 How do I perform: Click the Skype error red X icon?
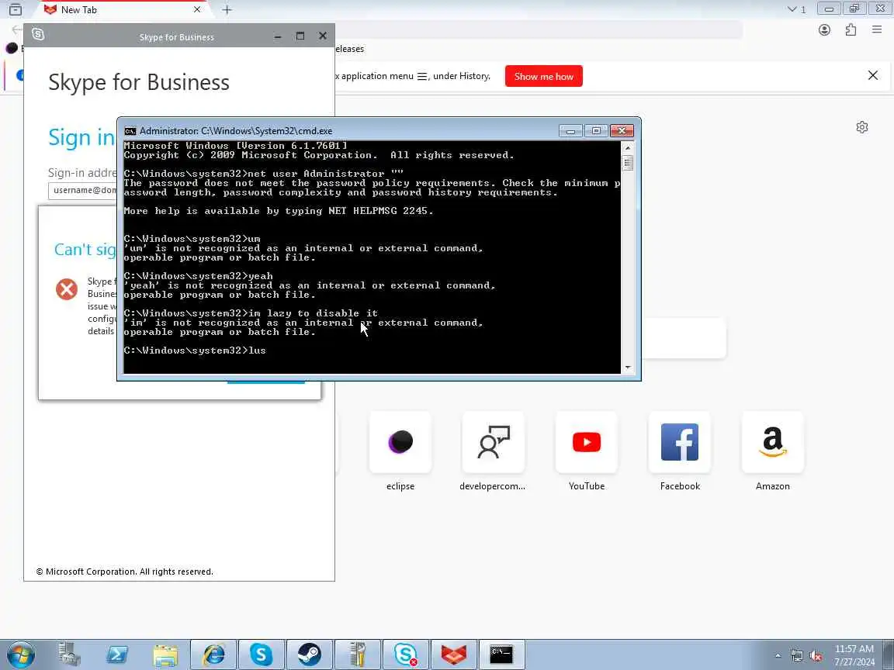67,288
